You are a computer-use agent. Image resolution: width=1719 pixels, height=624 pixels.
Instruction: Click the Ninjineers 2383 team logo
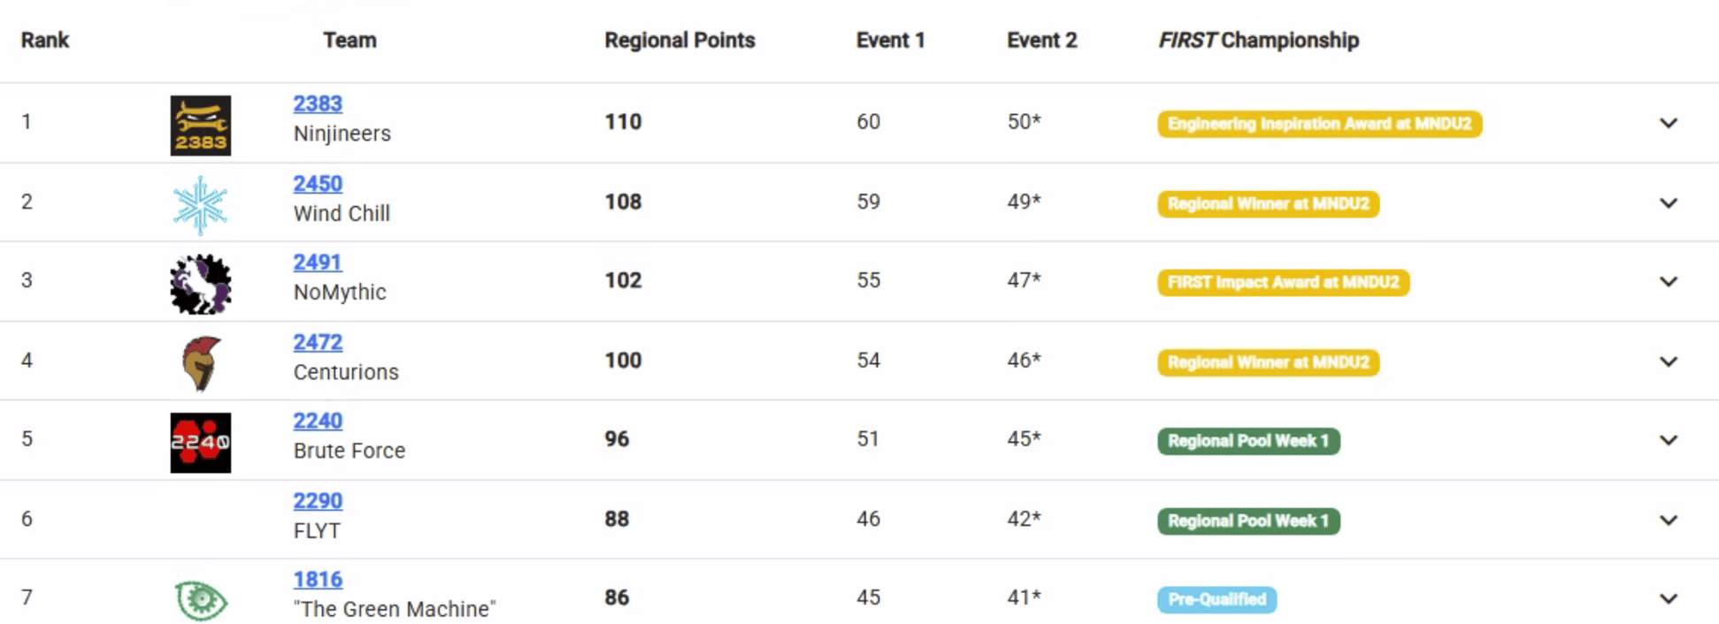tap(200, 125)
